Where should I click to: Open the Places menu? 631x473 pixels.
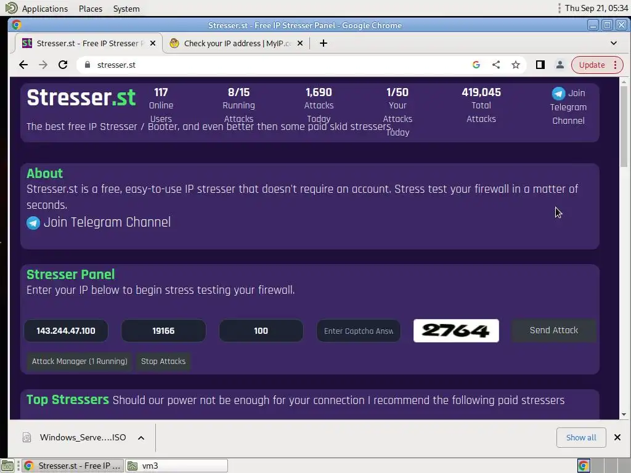91,9
